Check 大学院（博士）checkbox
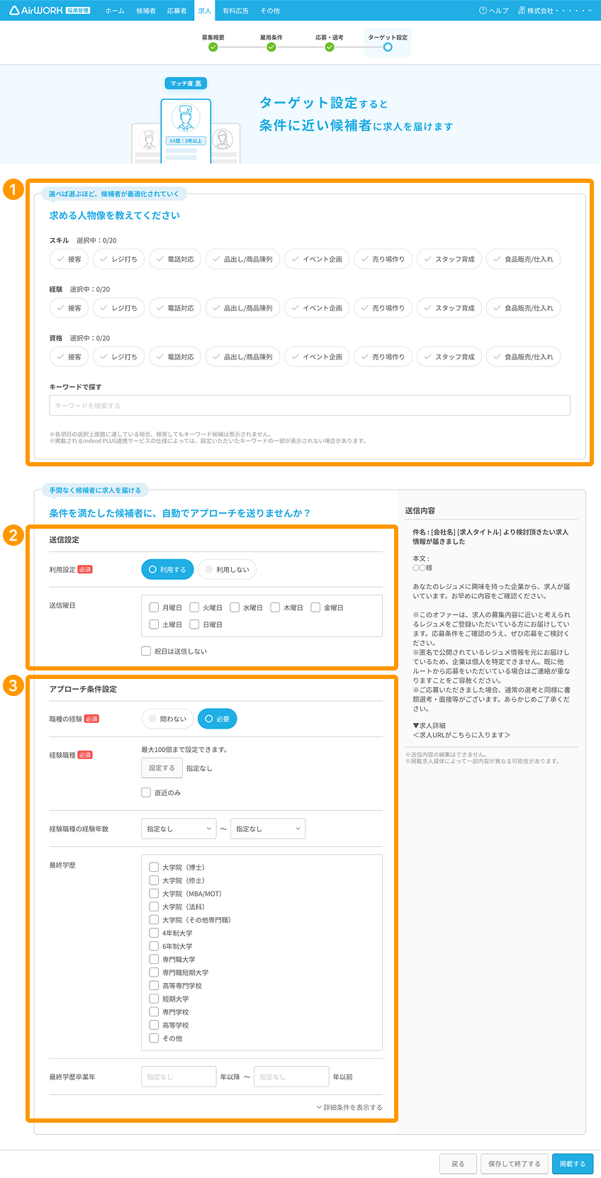601x1178 pixels. [154, 867]
